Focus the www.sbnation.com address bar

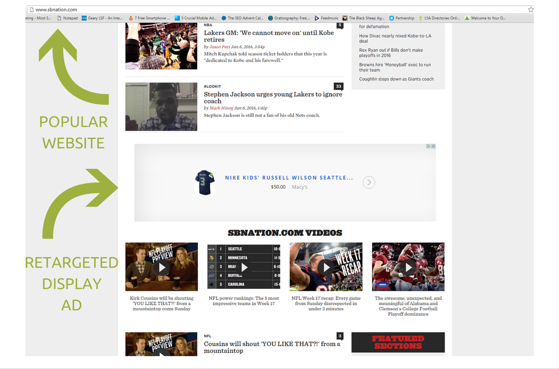tap(277, 9)
